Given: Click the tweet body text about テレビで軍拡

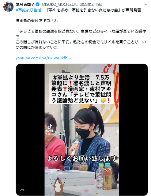Looking at the screenshot, I should pos(81,39).
